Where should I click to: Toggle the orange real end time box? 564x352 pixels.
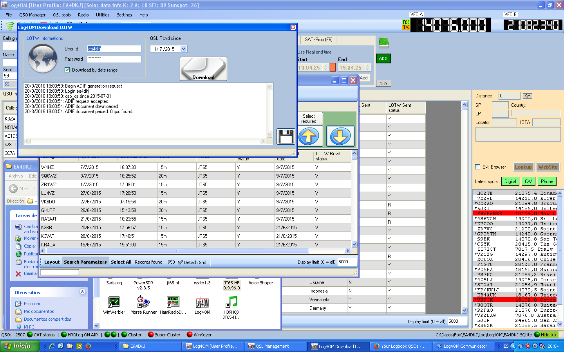point(333,67)
